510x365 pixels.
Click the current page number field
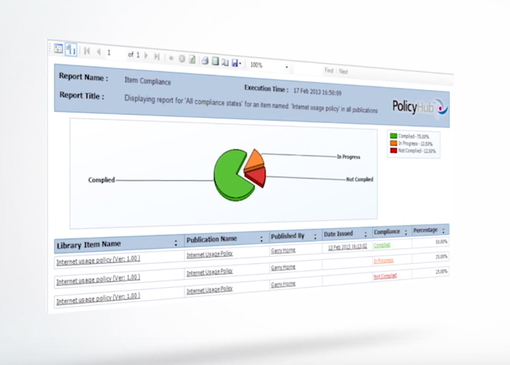pyautogui.click(x=114, y=53)
